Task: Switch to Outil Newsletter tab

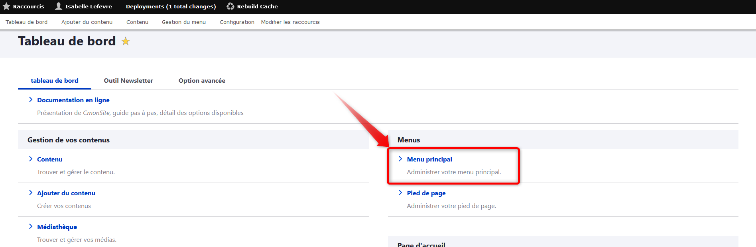Action: 128,81
